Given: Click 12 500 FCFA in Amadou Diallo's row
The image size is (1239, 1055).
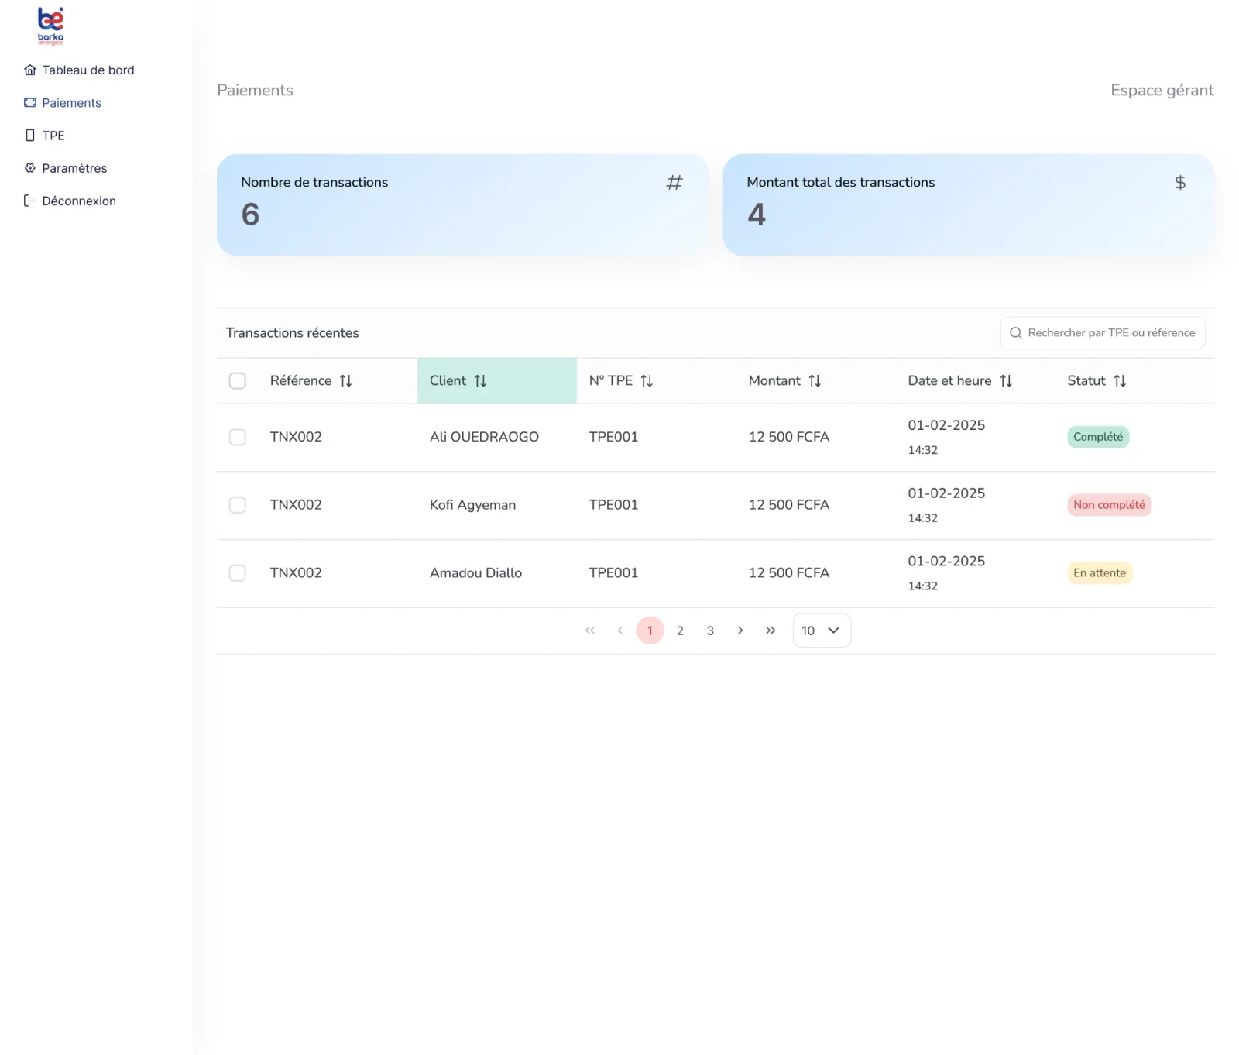Looking at the screenshot, I should [x=789, y=573].
